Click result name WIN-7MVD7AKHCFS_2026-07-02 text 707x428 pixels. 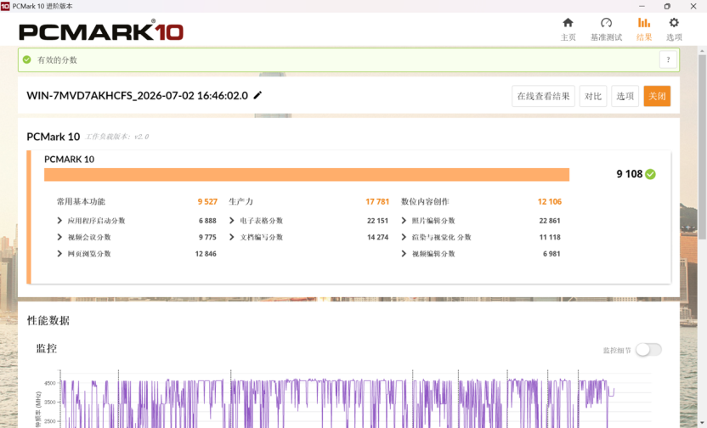pyautogui.click(x=137, y=95)
